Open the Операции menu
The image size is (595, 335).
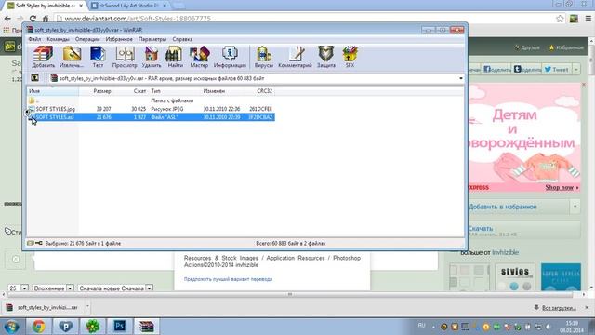point(87,39)
